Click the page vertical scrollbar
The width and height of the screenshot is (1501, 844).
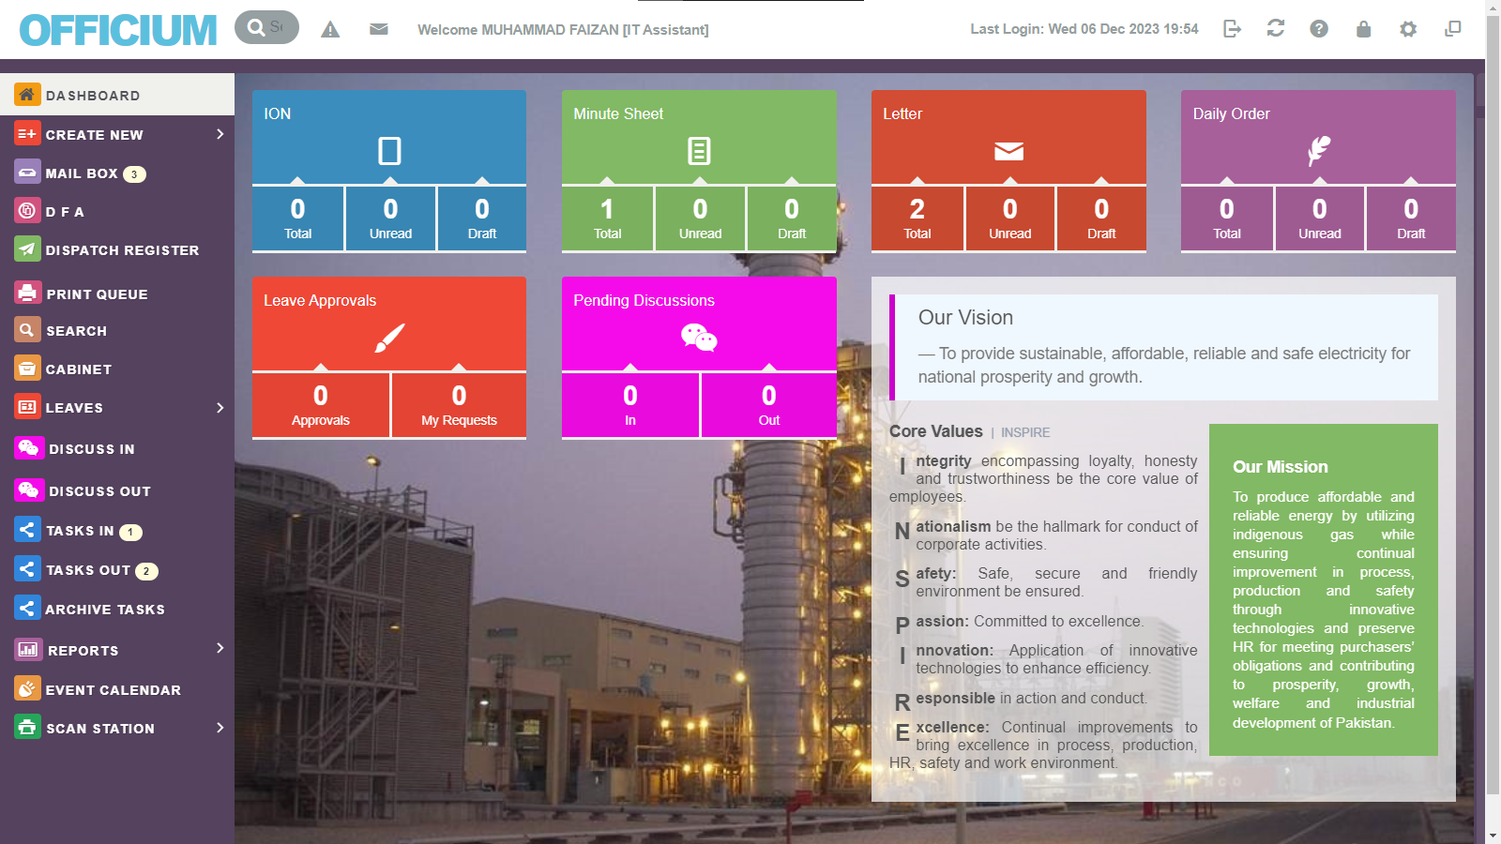point(1493,422)
